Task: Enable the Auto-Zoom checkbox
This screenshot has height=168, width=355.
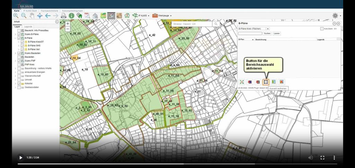Action: click(x=322, y=29)
